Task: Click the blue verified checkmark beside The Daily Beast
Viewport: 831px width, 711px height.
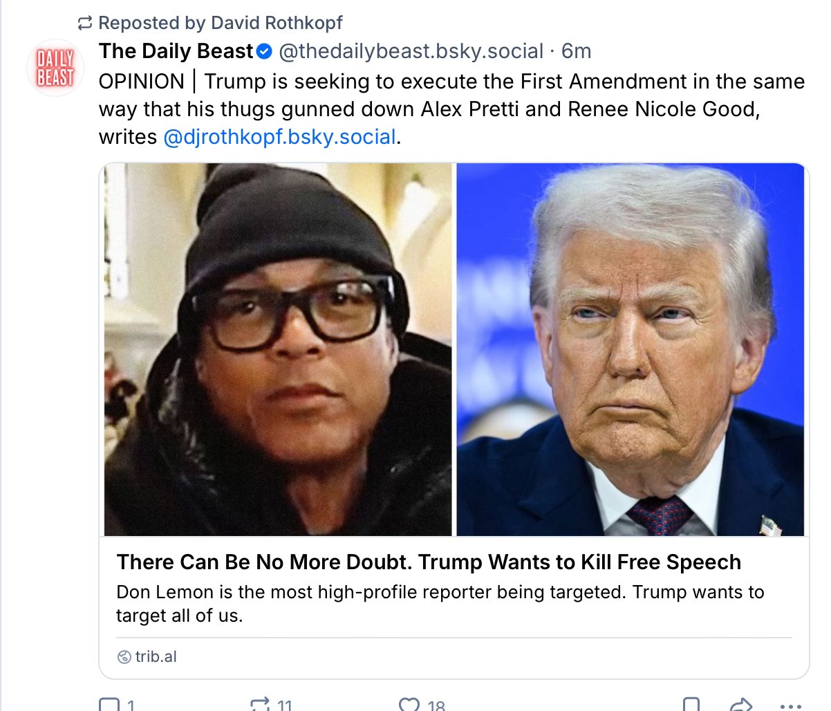Action: (x=263, y=50)
